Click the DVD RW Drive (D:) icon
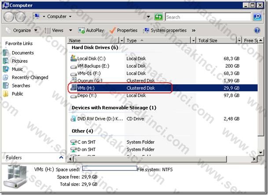This screenshot has height=195, width=268. pyautogui.click(x=73, y=119)
